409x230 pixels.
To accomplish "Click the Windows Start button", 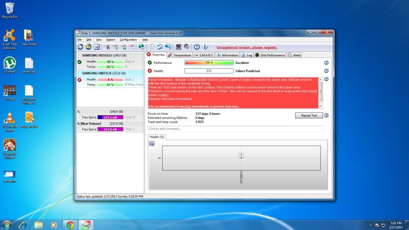I will (7, 224).
